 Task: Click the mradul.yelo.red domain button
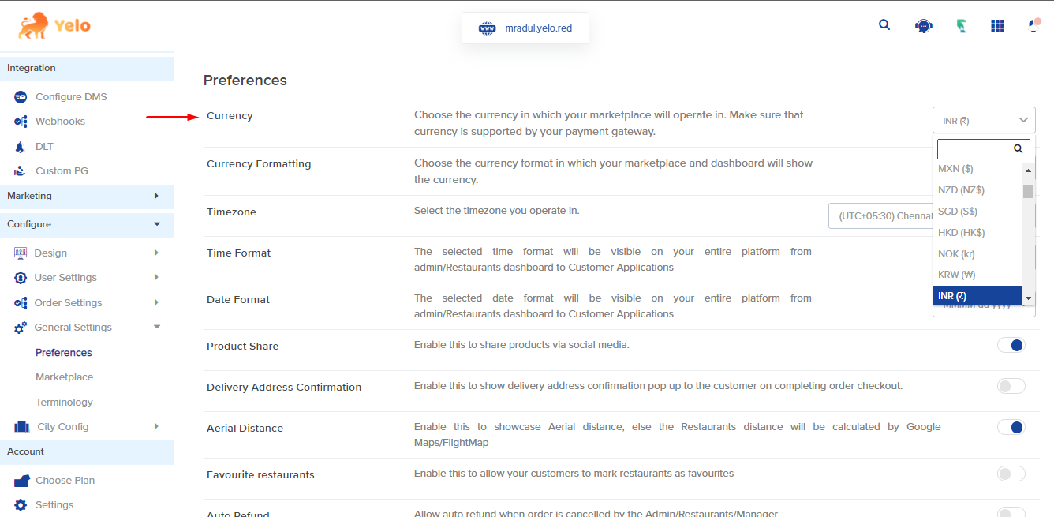pos(525,28)
